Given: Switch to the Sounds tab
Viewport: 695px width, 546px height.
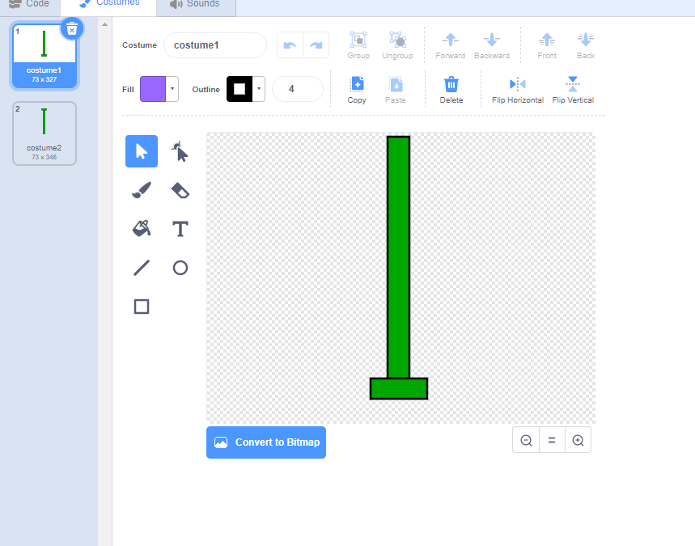Looking at the screenshot, I should [196, 4].
